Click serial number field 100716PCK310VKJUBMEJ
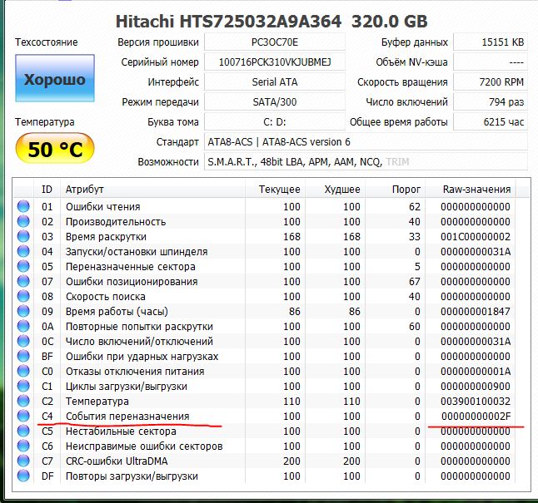This screenshot has height=503, width=538. (x=275, y=62)
